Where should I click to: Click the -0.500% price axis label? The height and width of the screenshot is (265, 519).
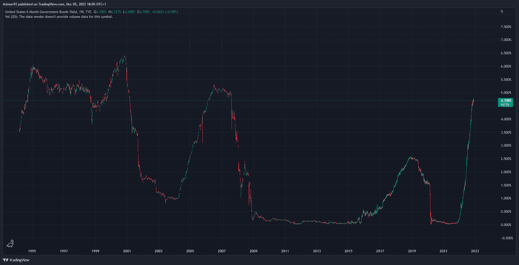(507, 238)
